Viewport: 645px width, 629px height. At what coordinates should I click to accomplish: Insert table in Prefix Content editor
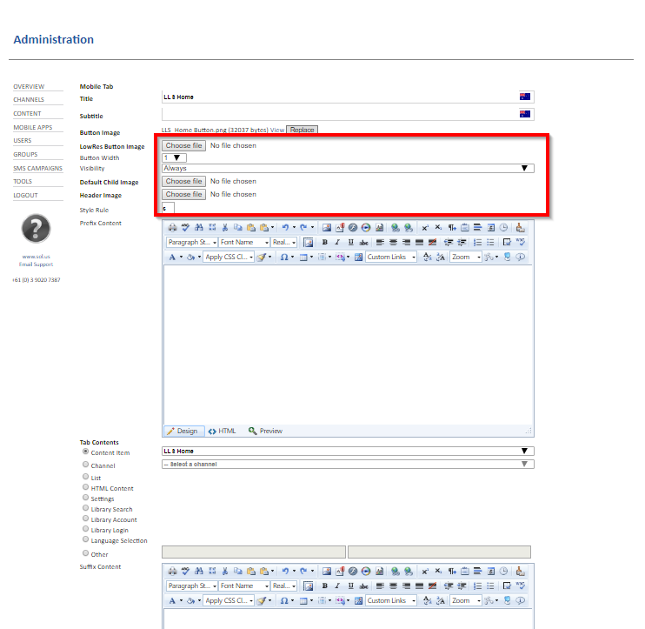(303, 257)
